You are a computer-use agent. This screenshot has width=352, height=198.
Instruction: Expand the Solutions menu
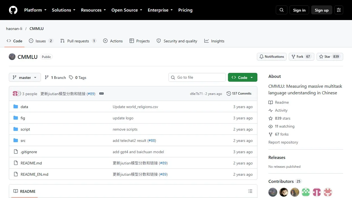coord(64,10)
